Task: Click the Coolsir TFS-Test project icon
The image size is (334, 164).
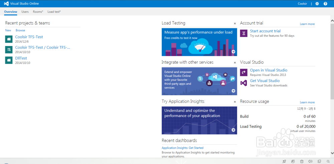Action: (9, 39)
